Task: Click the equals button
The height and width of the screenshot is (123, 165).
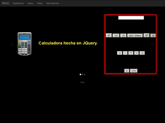Action: 142,53
